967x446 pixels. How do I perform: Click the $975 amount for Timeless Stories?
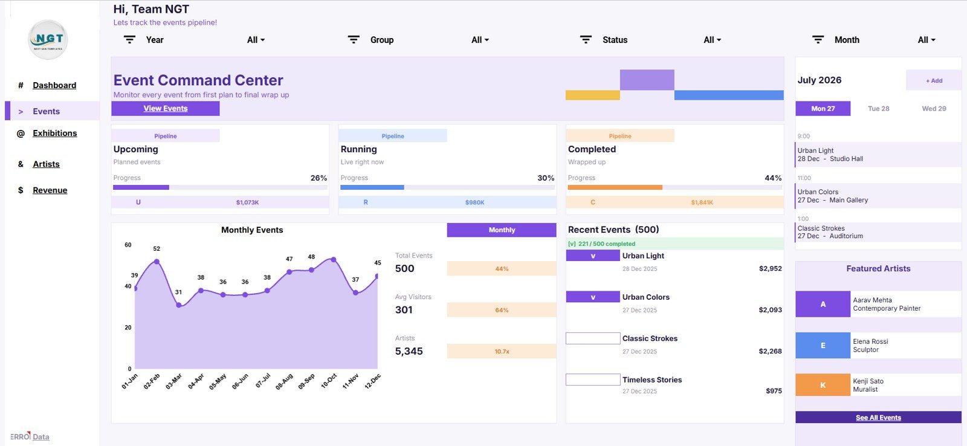[774, 391]
